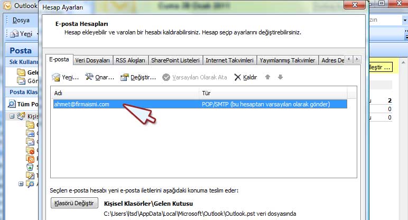Click the RSS feeds folder icon in tree
The image size is (408, 220).
(x=30, y=159)
